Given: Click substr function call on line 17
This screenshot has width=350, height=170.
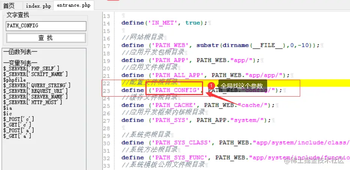Looking at the screenshot, I should tap(208, 45).
